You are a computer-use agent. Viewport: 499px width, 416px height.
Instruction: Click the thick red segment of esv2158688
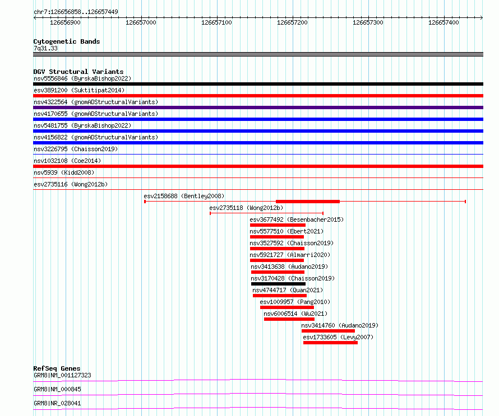coord(308,202)
